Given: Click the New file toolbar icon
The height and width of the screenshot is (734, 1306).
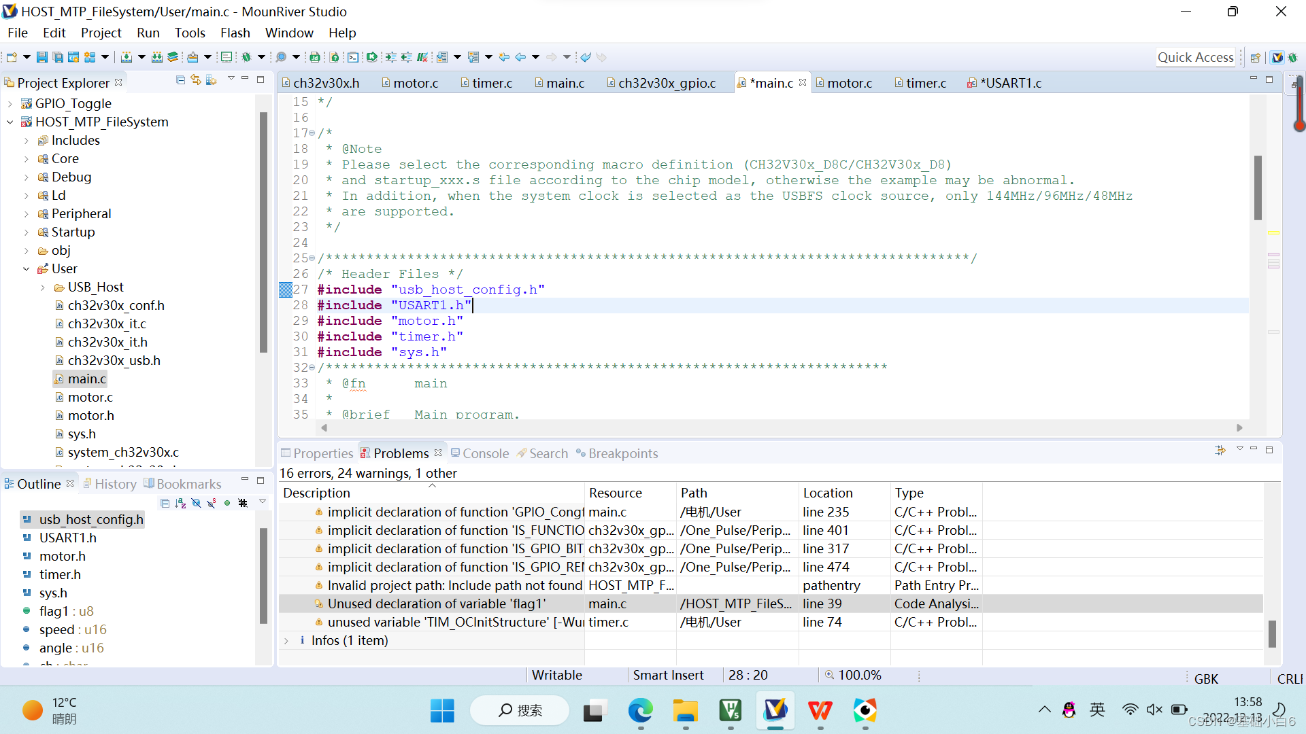Looking at the screenshot, I should pos(12,57).
